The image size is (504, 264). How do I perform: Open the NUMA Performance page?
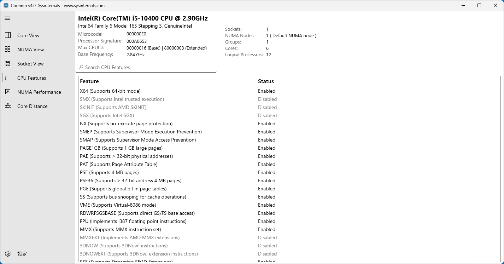click(x=39, y=92)
